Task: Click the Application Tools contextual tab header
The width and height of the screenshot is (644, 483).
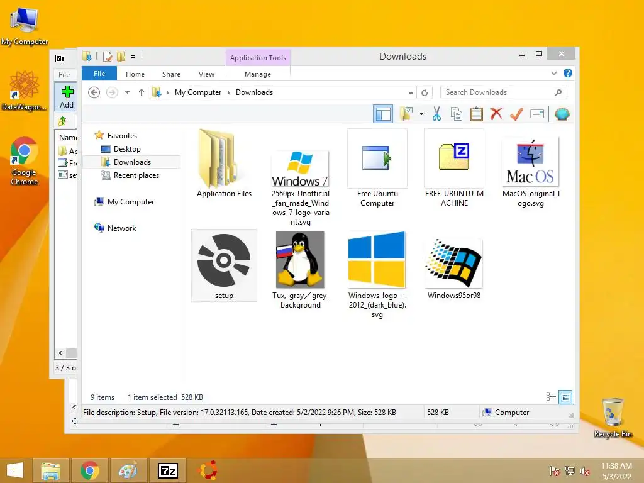Action: coord(258,58)
